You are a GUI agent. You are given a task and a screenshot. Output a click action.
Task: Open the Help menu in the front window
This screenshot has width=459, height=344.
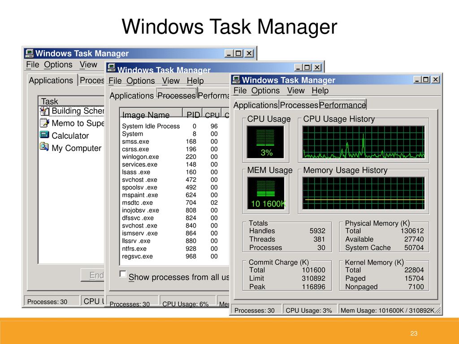(320, 90)
